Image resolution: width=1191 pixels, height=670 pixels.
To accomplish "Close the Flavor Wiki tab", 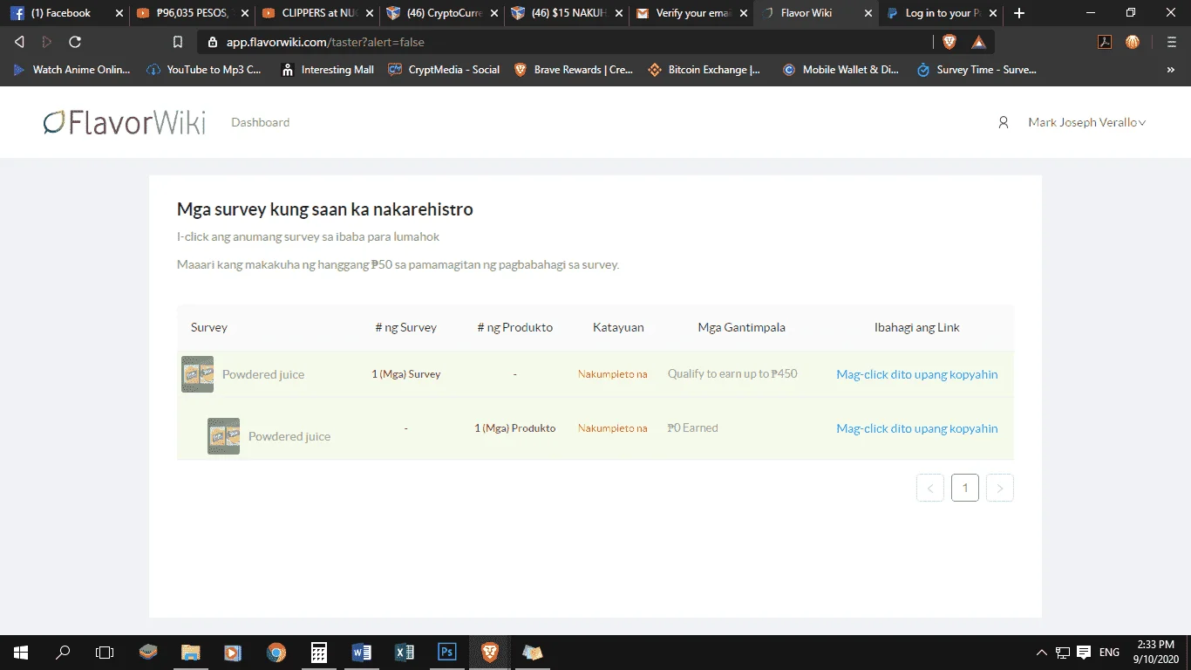I will (x=868, y=13).
